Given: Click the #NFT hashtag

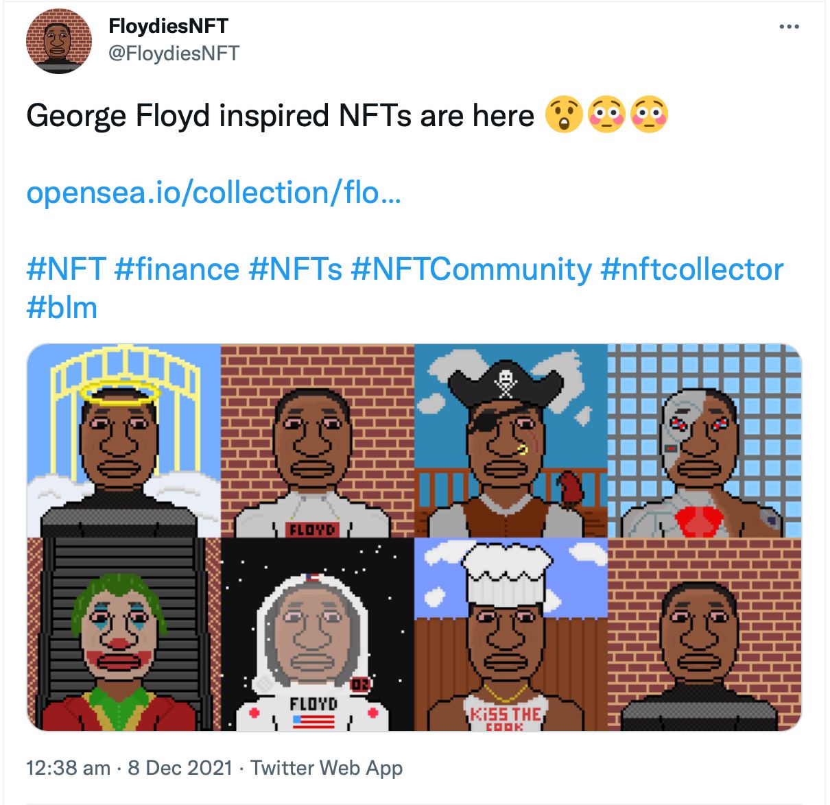Looking at the screenshot, I should tap(66, 269).
